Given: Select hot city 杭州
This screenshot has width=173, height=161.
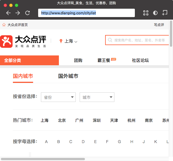Looking at the screenshot, I should pyautogui.click(x=131, y=120).
